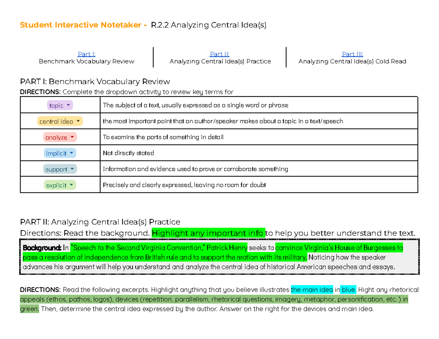Click the "Part I:" navigation link
This screenshot has width=439, height=339.
pyautogui.click(x=86, y=53)
